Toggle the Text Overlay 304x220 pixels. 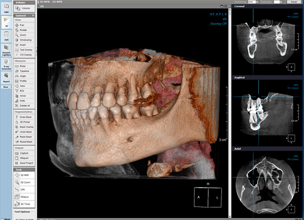[24, 50]
